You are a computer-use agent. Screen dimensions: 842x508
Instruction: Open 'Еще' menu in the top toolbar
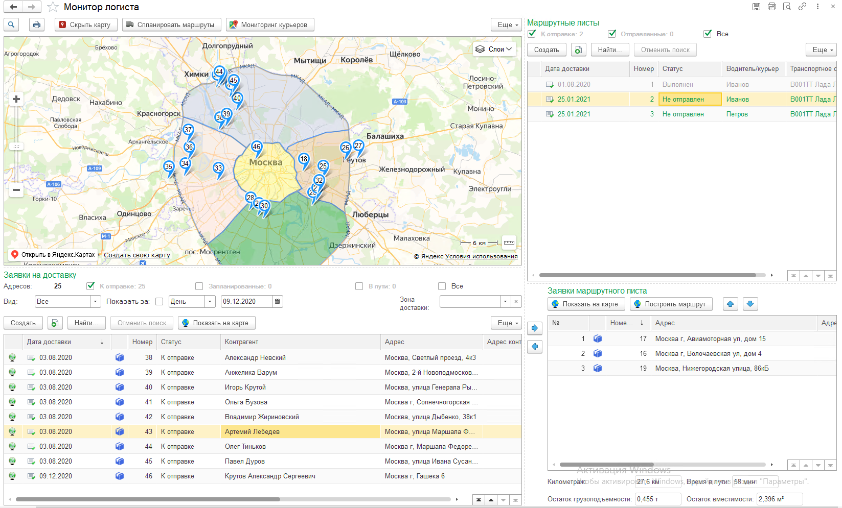click(507, 25)
